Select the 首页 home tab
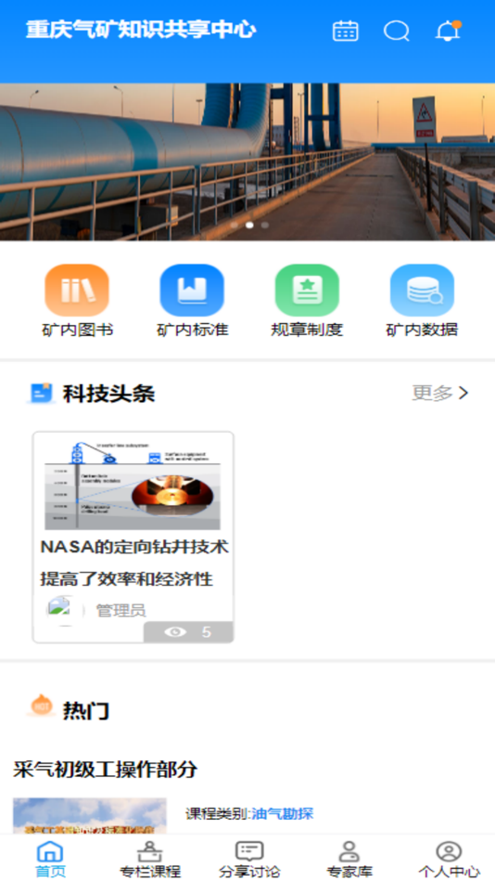Image resolution: width=495 pixels, height=882 pixels. coord(50,860)
